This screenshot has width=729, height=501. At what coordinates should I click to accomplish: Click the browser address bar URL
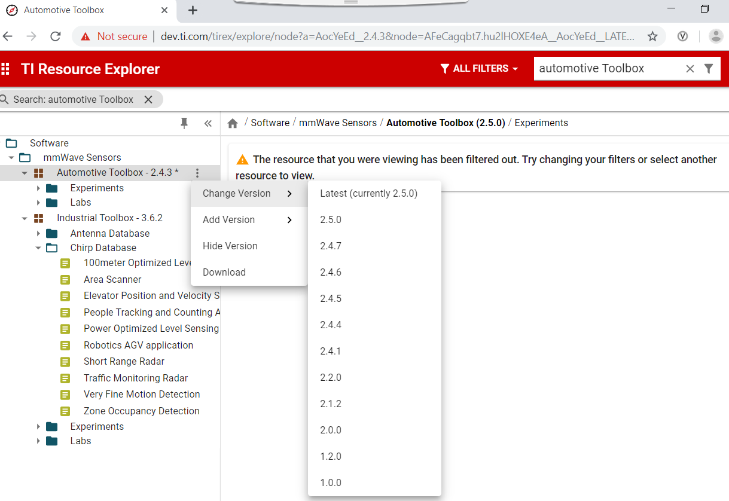tap(398, 36)
